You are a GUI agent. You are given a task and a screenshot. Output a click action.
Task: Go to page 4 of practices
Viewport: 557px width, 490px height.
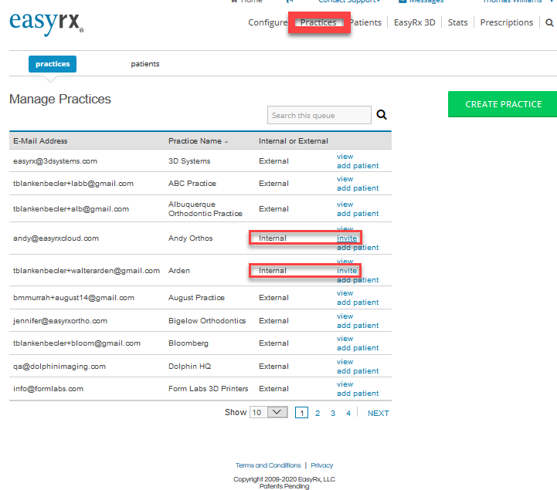[348, 413]
